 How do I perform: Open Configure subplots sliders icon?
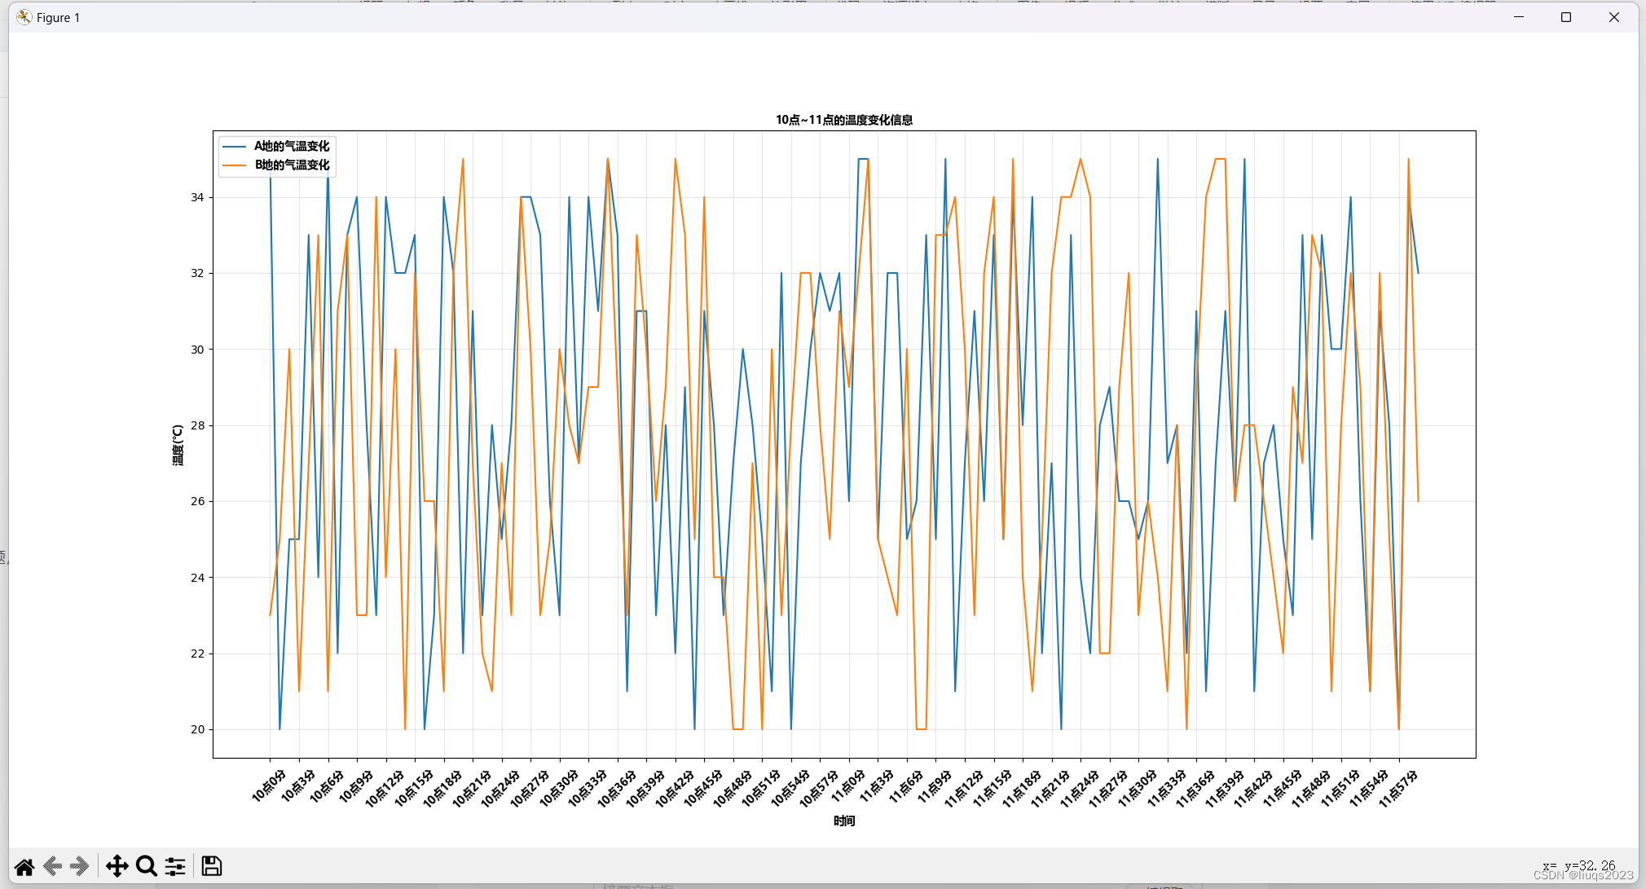pyautogui.click(x=175, y=866)
